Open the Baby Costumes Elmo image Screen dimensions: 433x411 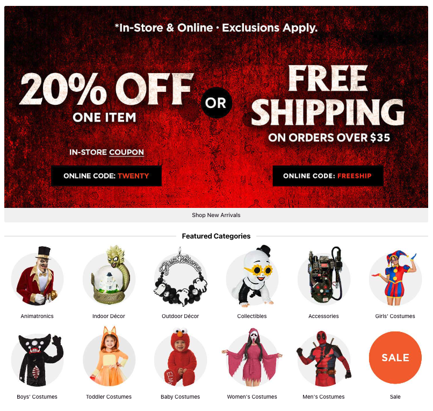[181, 357]
